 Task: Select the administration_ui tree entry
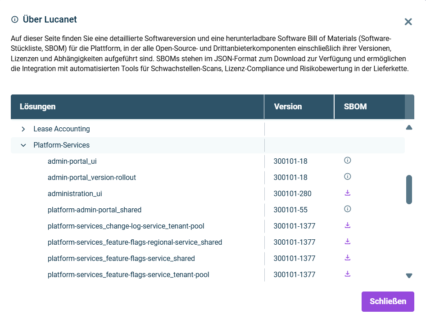75,193
